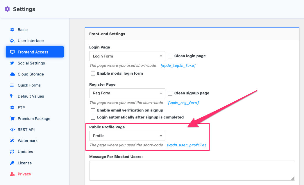
Task: Open Premium Package via the cart icon
Action: 12,118
